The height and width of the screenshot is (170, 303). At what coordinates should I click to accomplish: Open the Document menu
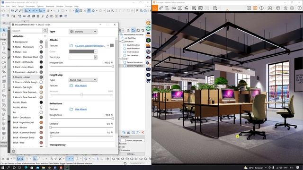tap(30, 6)
